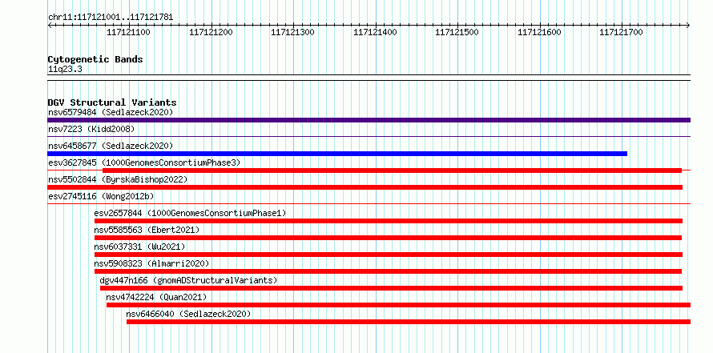This screenshot has width=713, height=353.
Task: Select the red dgv447n166 variant bar
Action: coord(391,288)
